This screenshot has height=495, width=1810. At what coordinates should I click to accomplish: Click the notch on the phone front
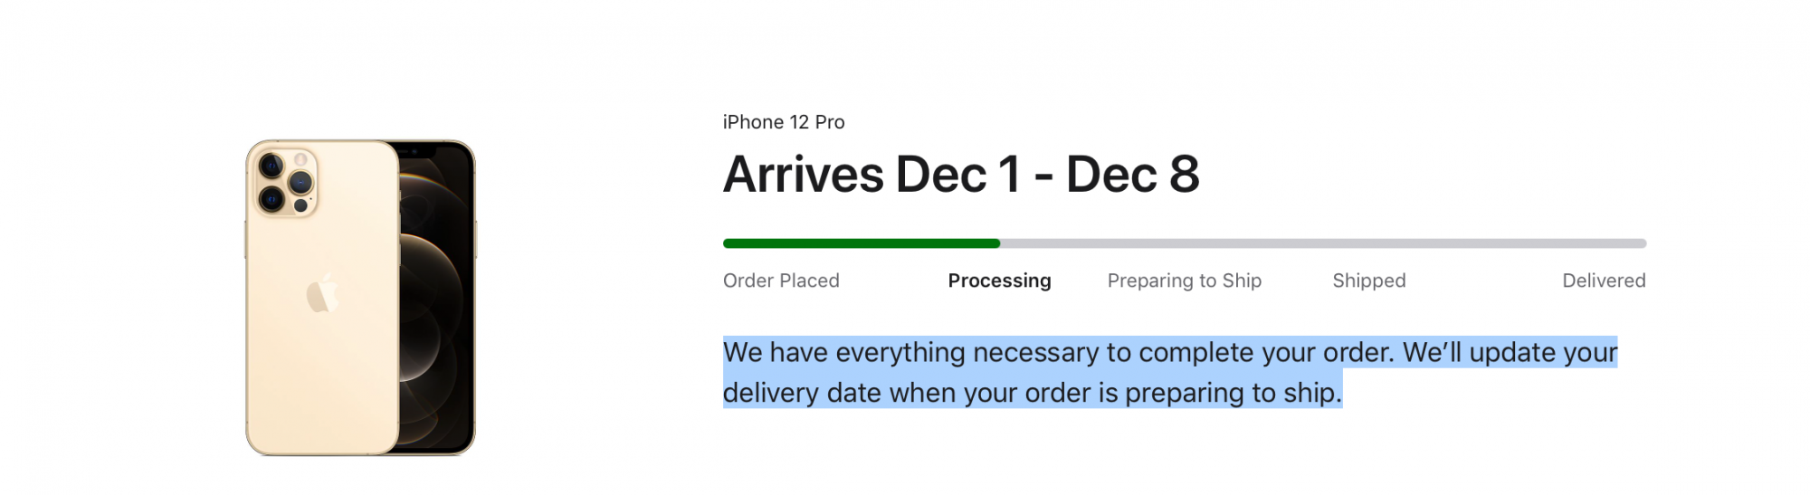click(417, 150)
